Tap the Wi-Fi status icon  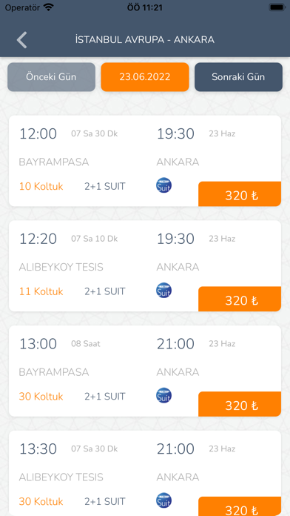click(49, 7)
